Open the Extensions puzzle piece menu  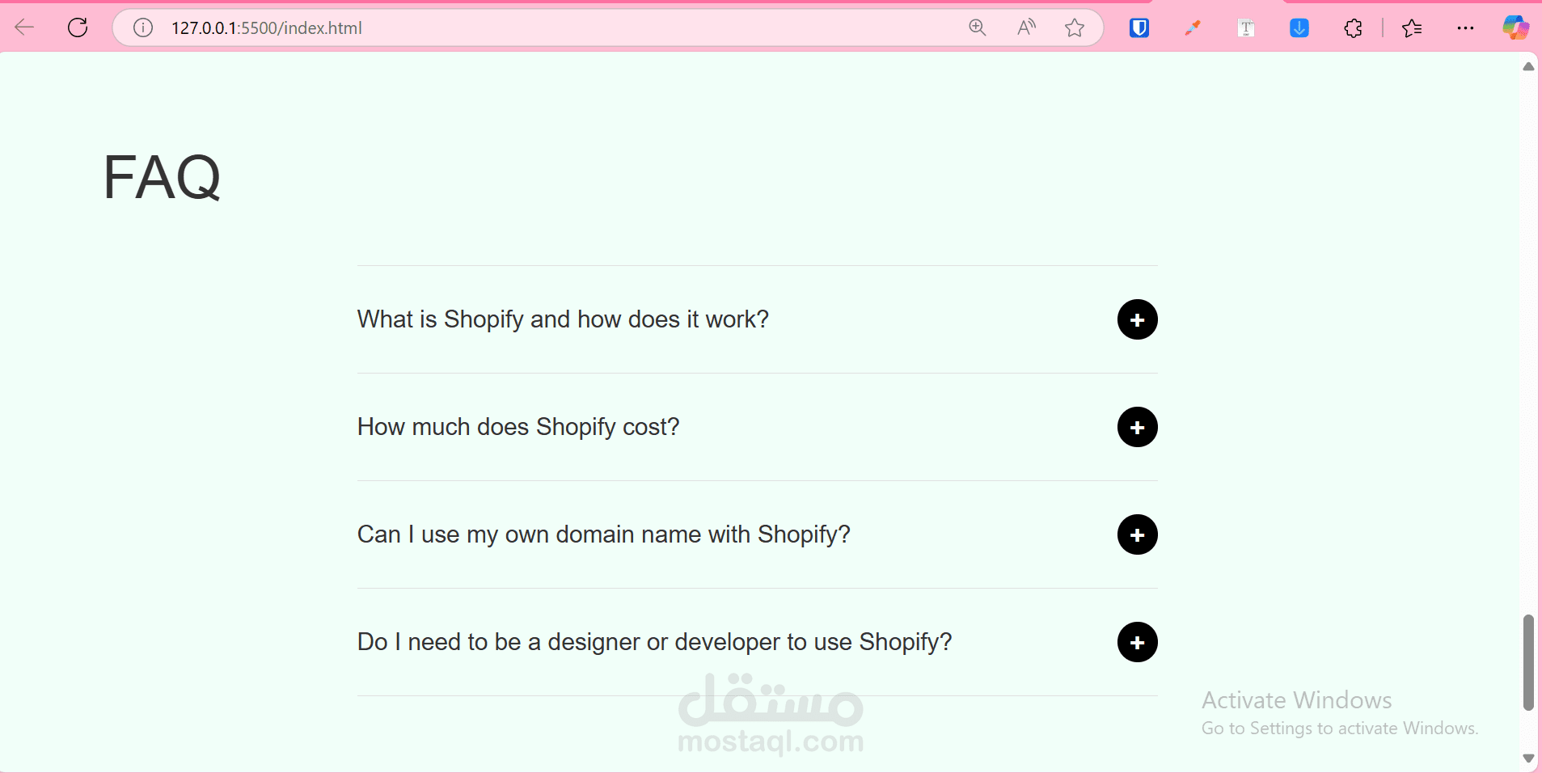[x=1353, y=28]
